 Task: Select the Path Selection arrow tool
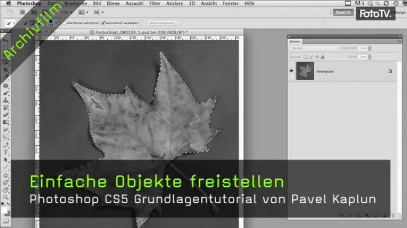(x=6, y=160)
